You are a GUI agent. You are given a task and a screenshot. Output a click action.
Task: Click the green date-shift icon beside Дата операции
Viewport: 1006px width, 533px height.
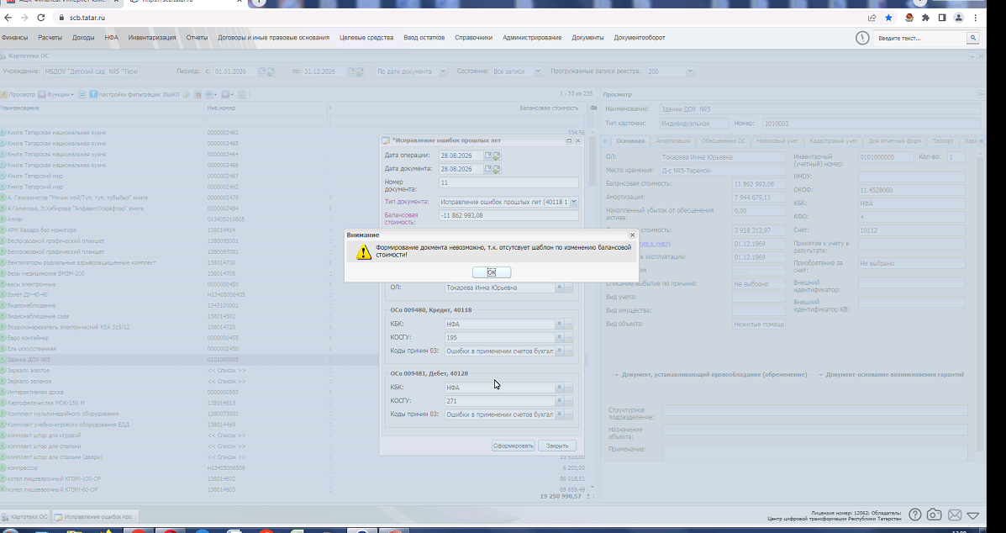497,156
